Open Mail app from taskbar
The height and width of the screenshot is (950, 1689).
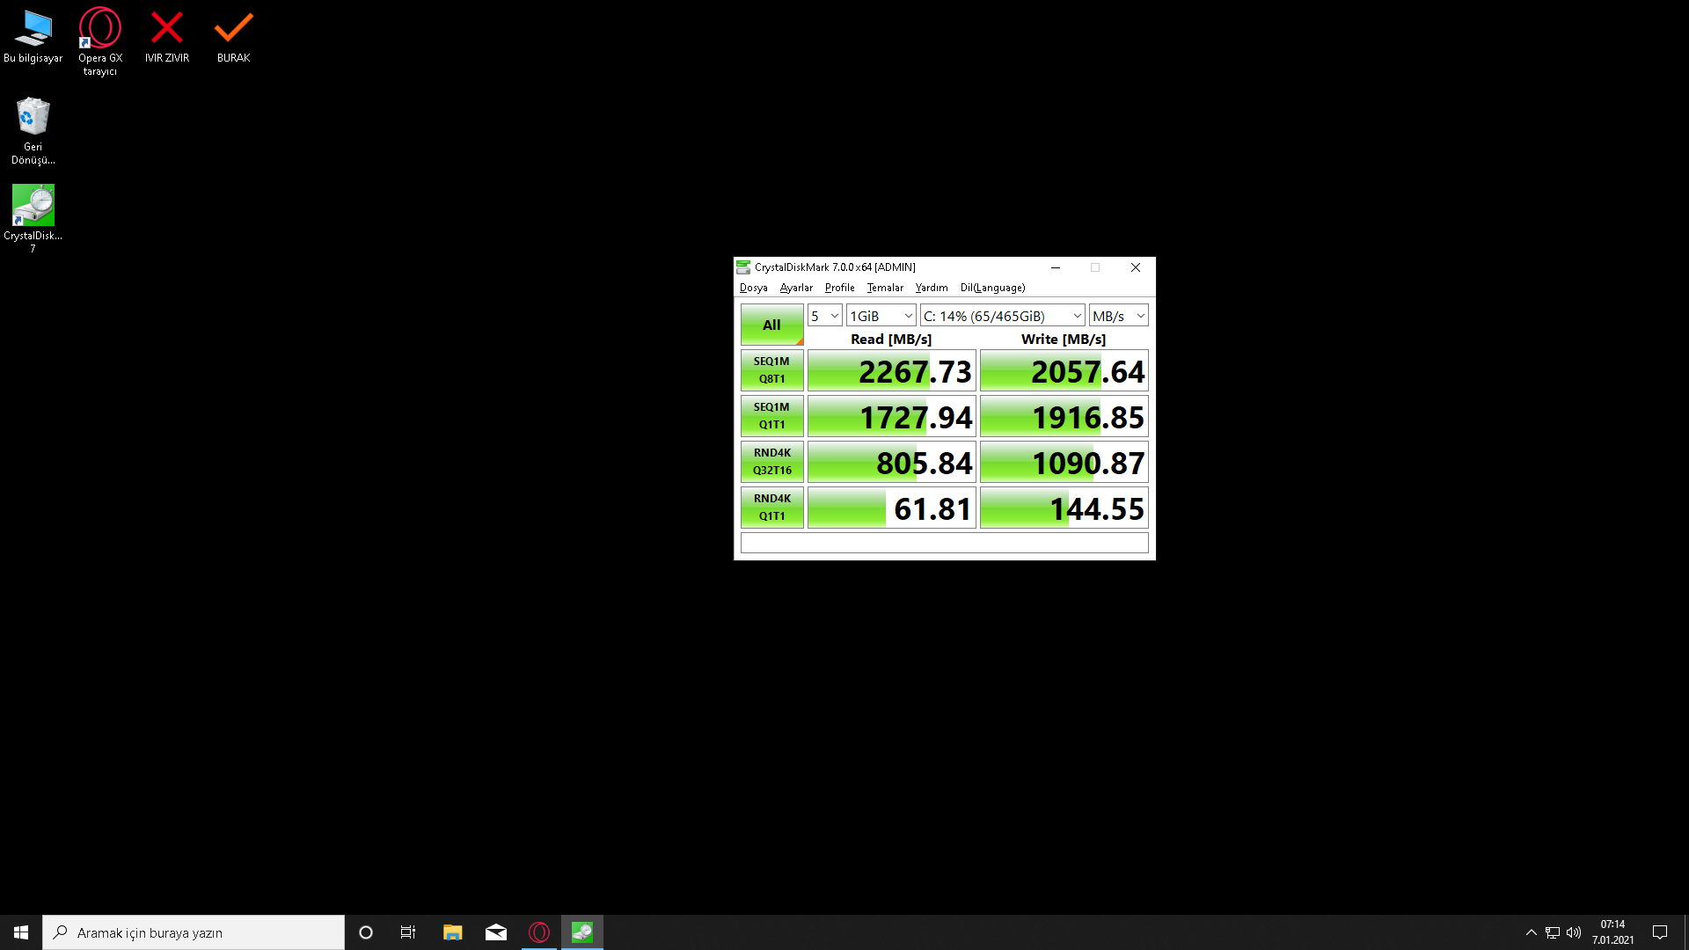[x=496, y=932]
